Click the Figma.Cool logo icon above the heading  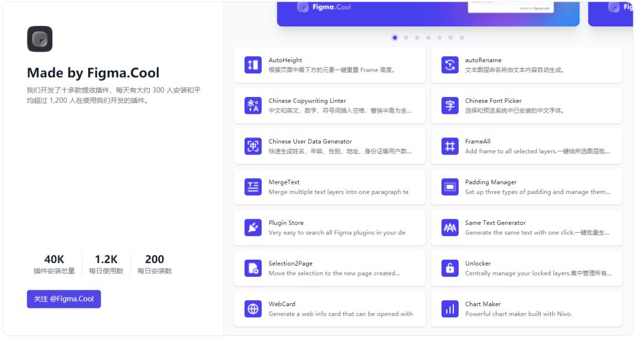click(x=40, y=39)
